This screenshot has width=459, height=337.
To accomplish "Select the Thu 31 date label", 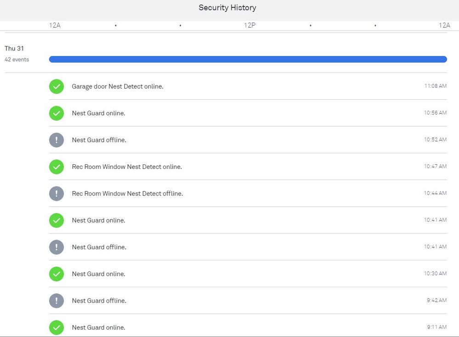I will 14,49.
